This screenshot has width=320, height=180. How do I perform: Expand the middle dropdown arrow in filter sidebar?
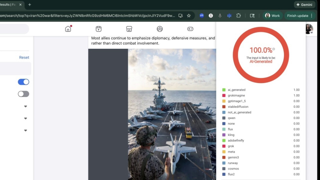(25, 118)
